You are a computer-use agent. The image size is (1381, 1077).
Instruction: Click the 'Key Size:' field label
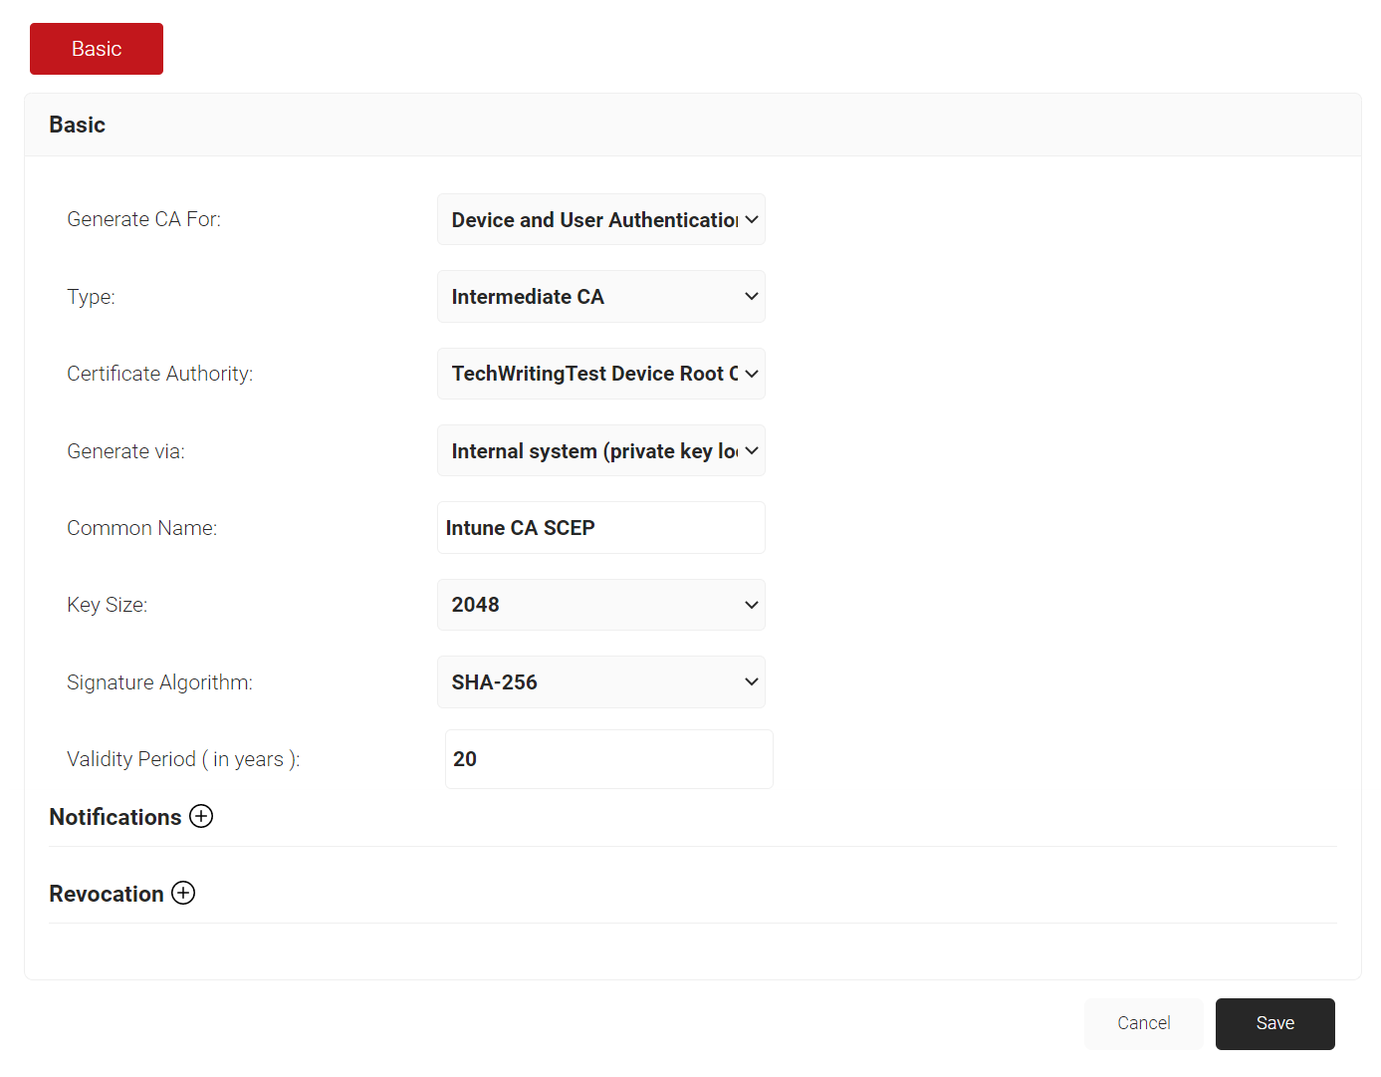tap(107, 605)
